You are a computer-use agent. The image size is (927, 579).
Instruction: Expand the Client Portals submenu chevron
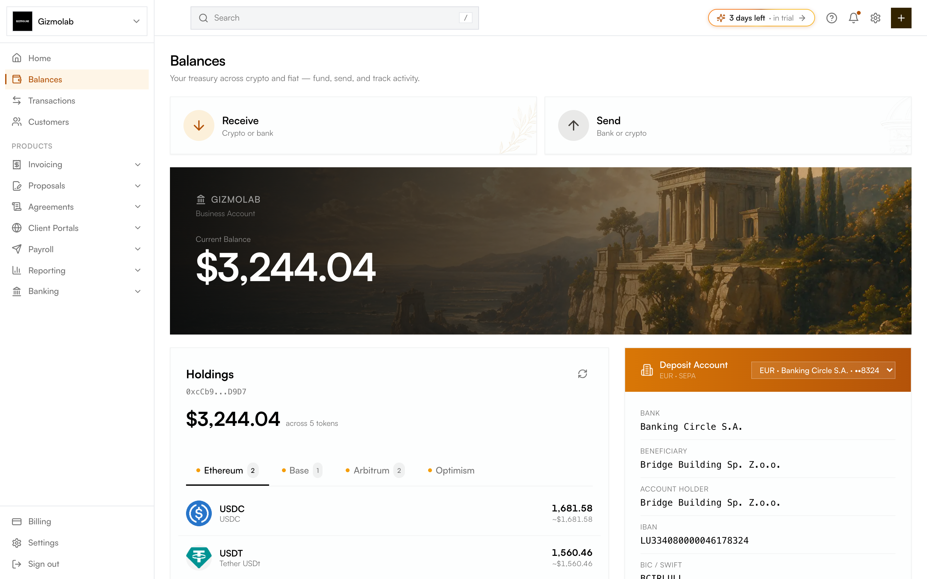click(138, 228)
